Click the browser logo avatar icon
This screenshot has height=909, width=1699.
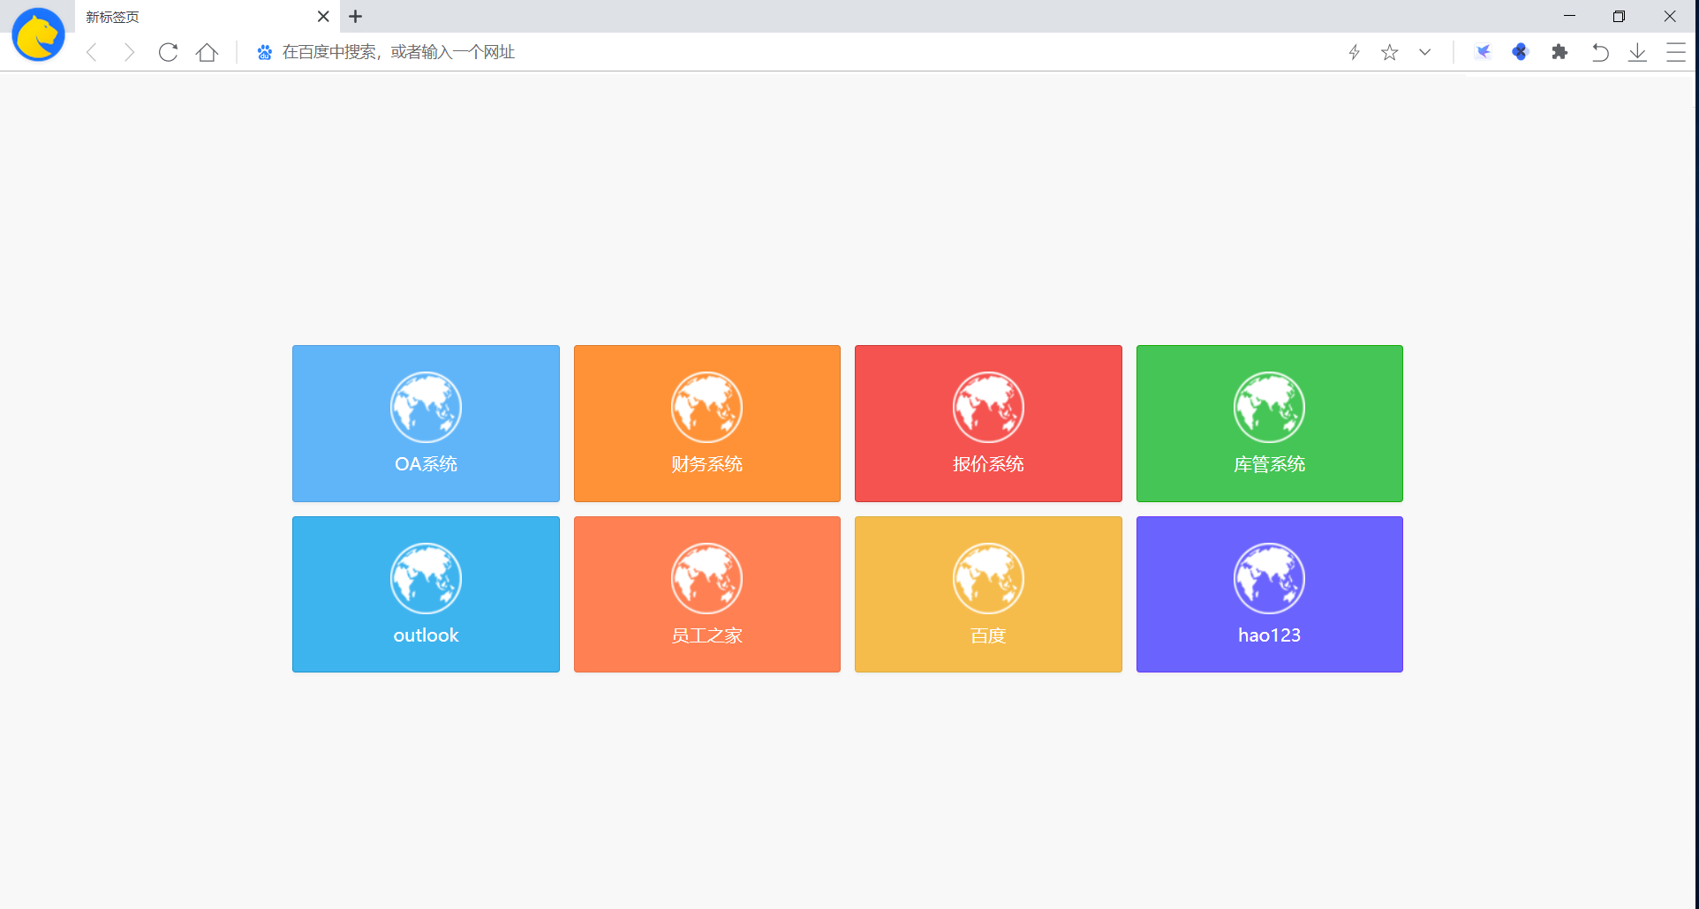pyautogui.click(x=38, y=35)
